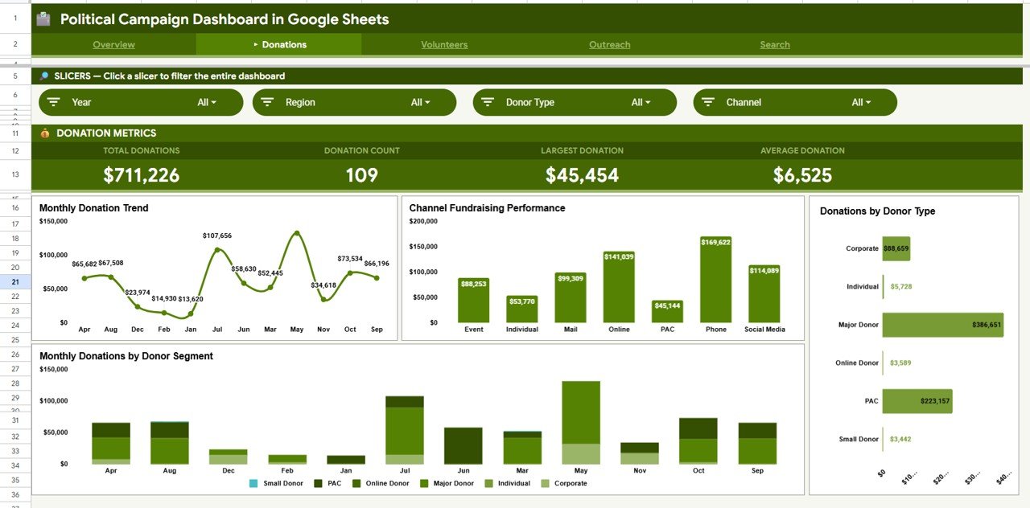Select row header 5
Screen dimensions: 1030x508
point(15,76)
